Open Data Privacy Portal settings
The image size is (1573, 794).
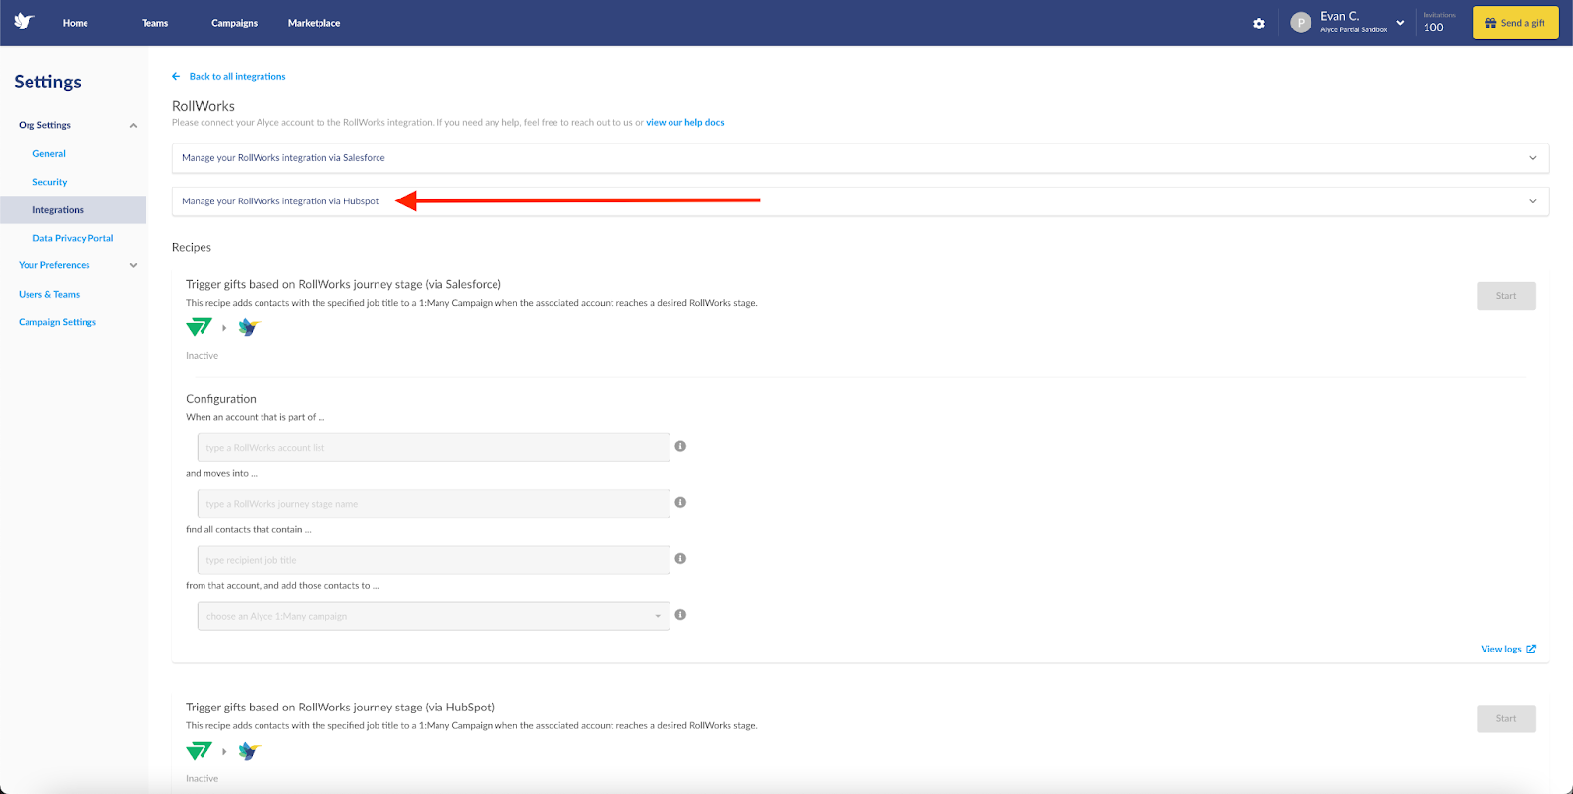[73, 238]
